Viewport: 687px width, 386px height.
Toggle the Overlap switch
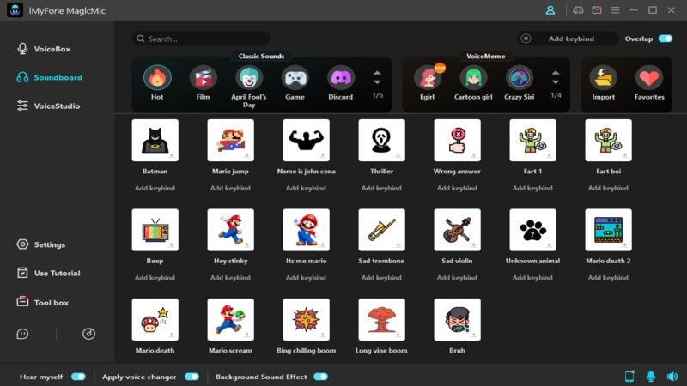click(x=665, y=39)
